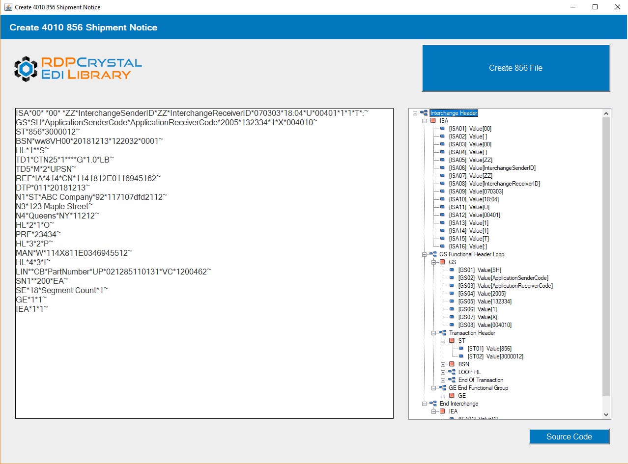
Task: Select [GS05] Value[132334] row
Action: click(485, 301)
